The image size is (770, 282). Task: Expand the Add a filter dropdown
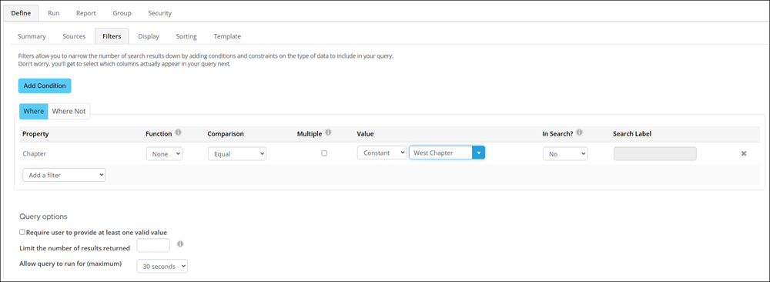pos(65,175)
